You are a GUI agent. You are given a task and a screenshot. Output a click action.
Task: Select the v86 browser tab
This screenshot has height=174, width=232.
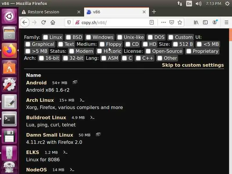tap(117, 12)
